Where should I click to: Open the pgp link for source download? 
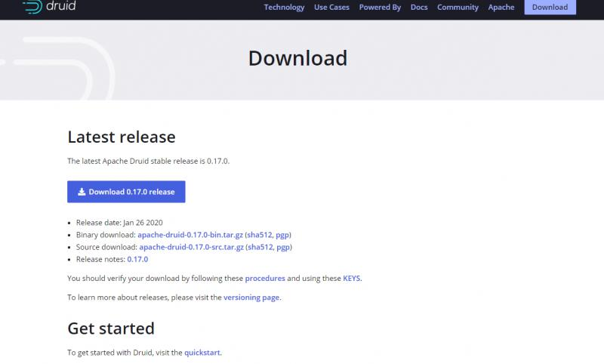point(283,247)
